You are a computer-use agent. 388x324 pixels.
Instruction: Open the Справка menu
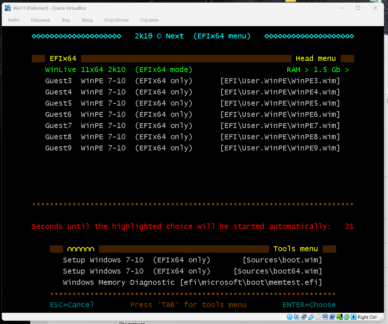coord(149,20)
